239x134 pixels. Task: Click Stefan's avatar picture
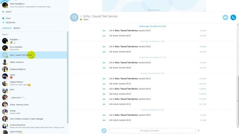[5, 76]
